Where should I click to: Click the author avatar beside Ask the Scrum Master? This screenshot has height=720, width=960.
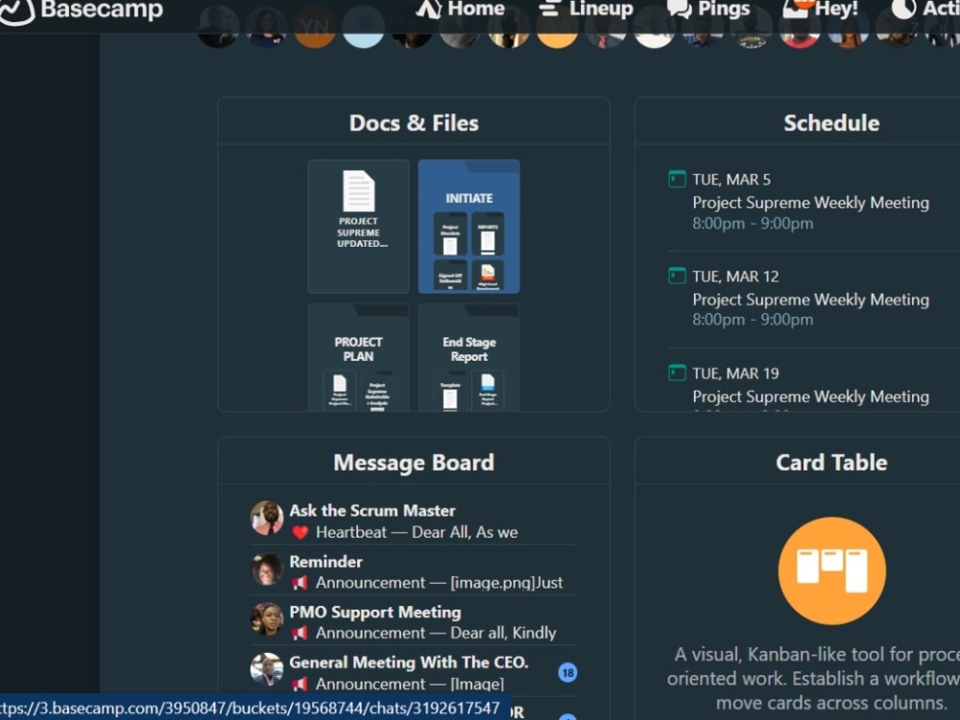(x=267, y=518)
